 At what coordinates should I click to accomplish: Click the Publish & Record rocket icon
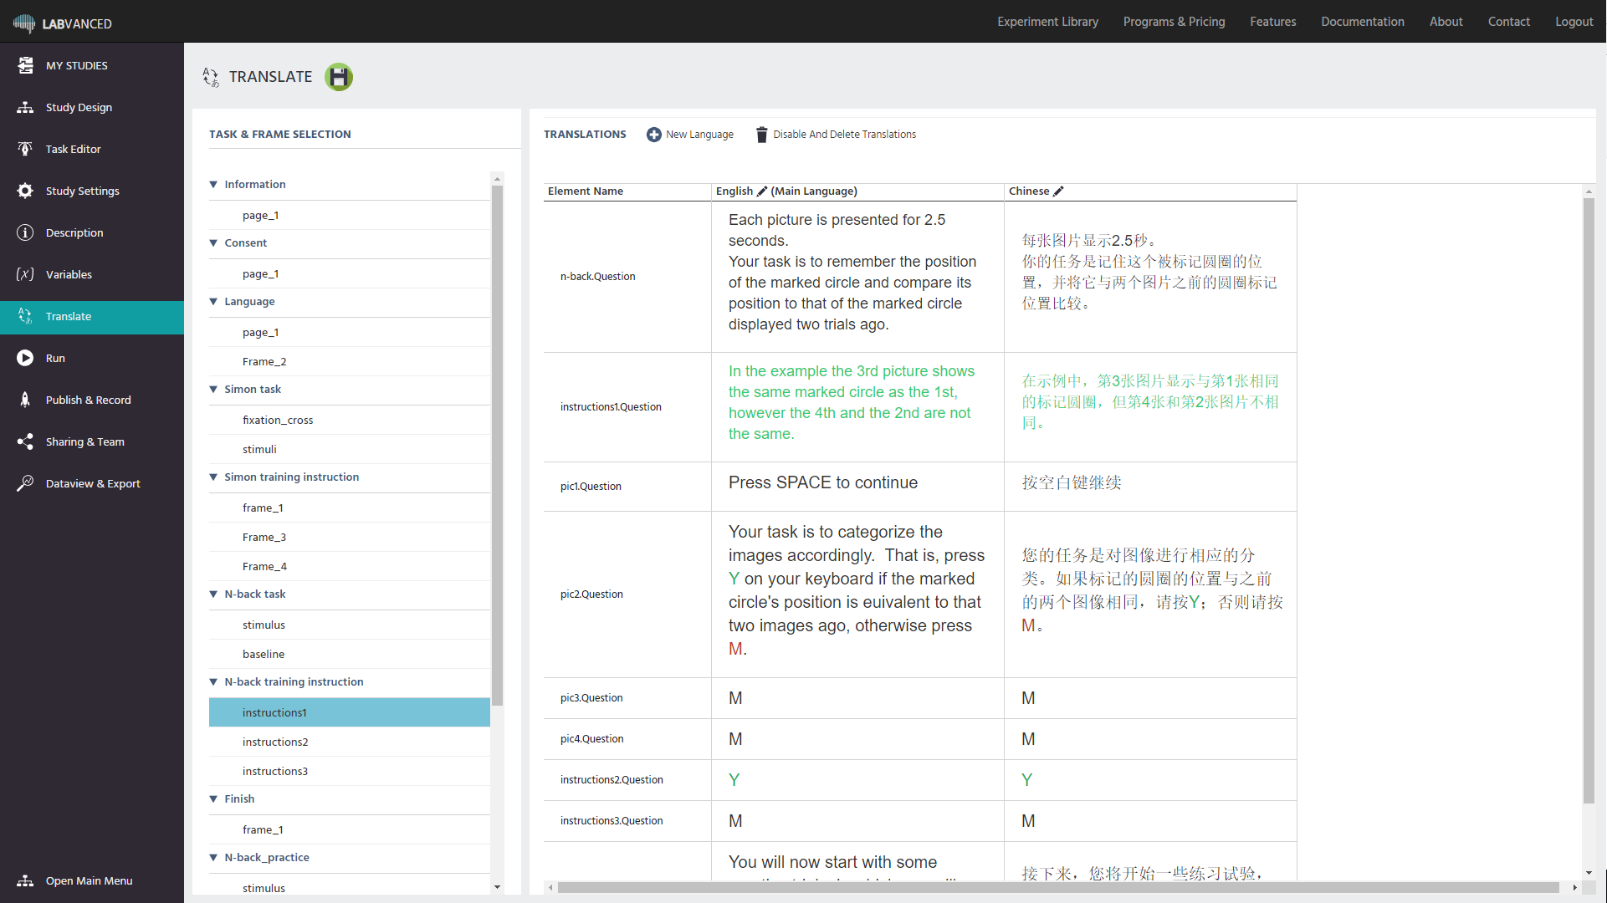[25, 400]
